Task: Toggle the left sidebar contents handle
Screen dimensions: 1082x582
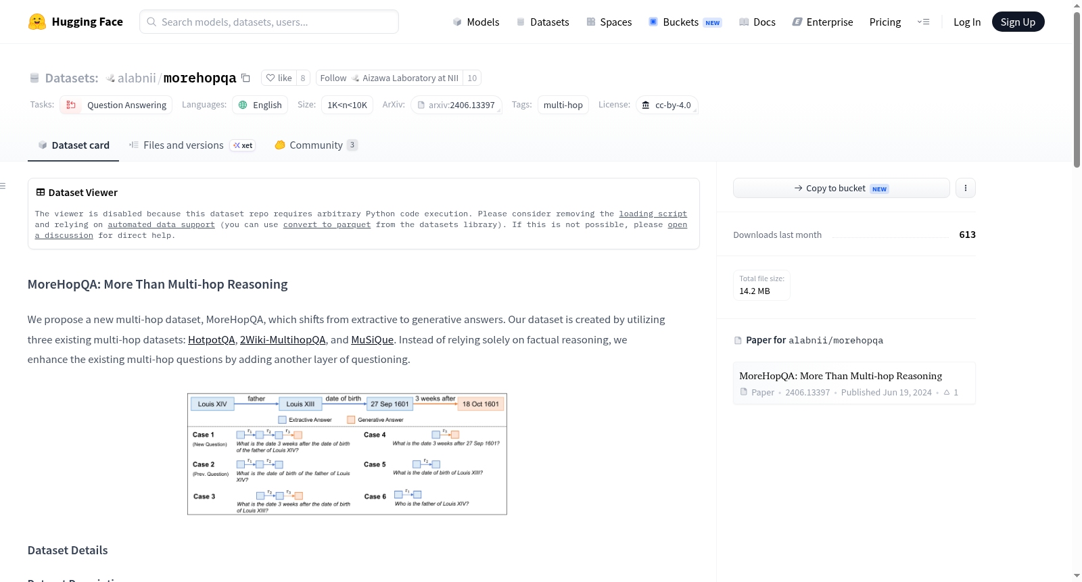Action: pos(3,186)
